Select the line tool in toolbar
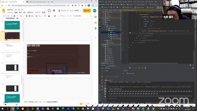Image resolution: width=197 pixels, height=111 pixels. pos(39,16)
